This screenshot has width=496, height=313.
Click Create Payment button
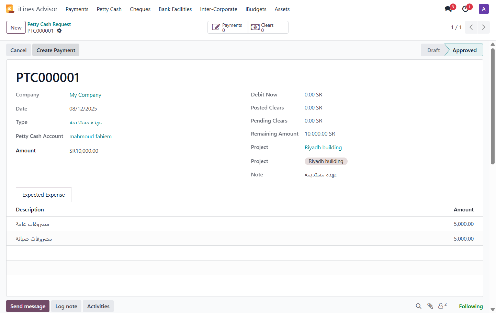56,50
